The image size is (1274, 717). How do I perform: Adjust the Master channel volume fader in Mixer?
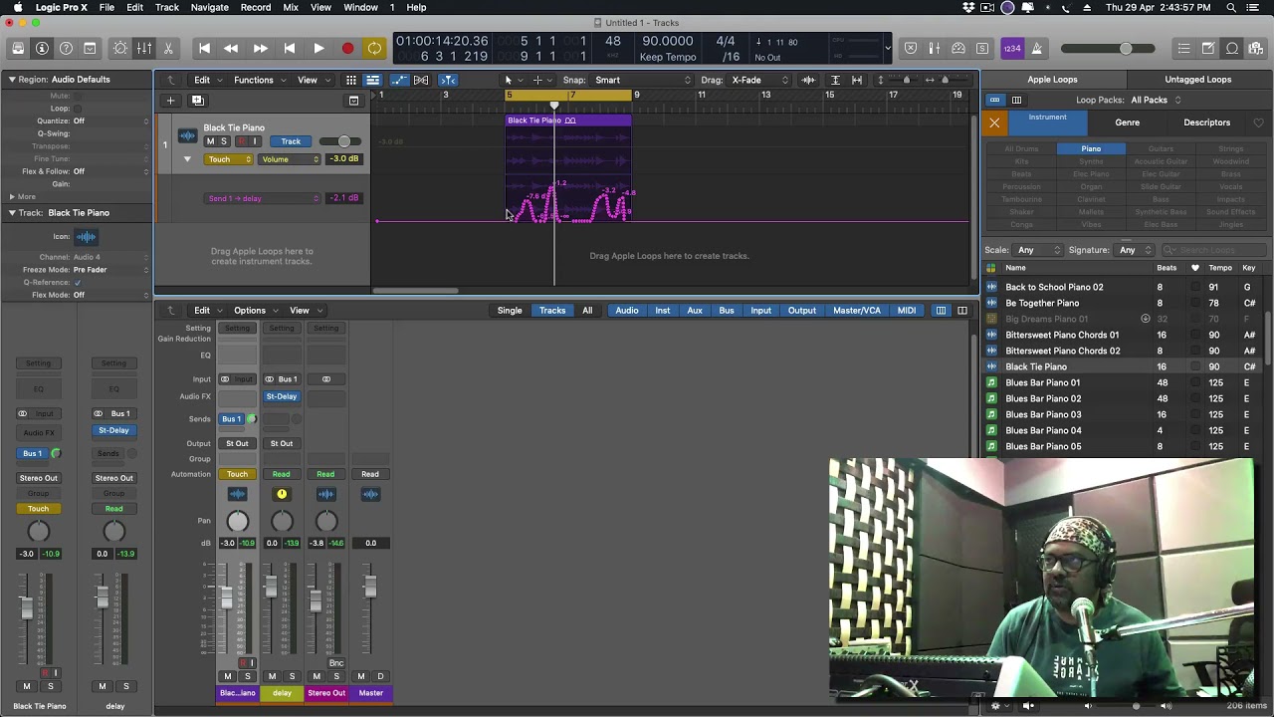pyautogui.click(x=370, y=588)
